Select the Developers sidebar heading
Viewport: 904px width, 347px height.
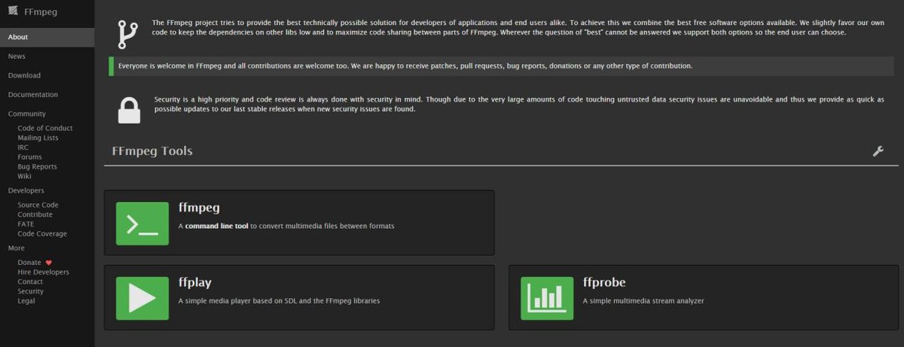coord(26,190)
